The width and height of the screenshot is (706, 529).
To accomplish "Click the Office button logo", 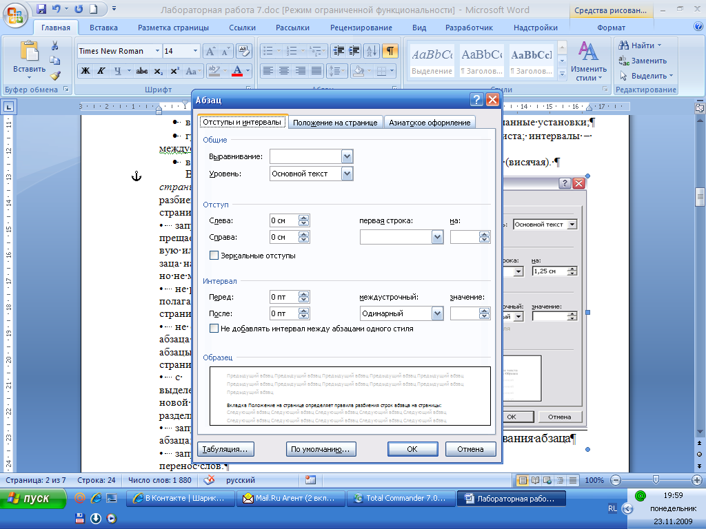I will coord(15,15).
